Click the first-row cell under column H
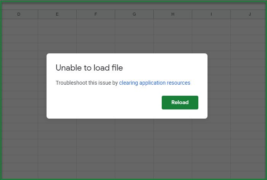267x180 pixels. 173,22
